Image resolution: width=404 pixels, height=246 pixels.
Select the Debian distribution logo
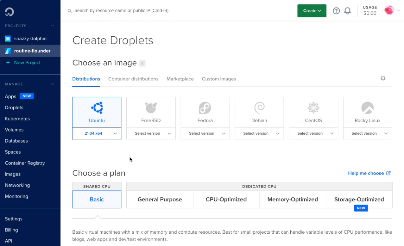tap(259, 108)
